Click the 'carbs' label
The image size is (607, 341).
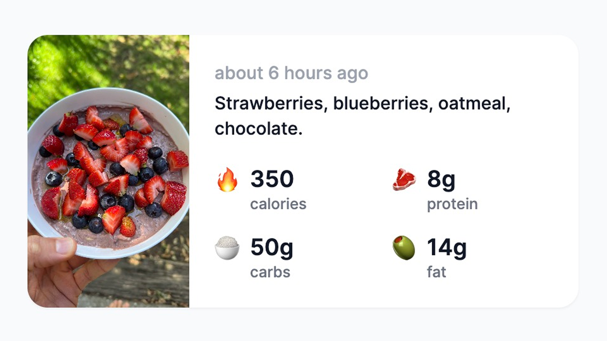pyautogui.click(x=270, y=272)
